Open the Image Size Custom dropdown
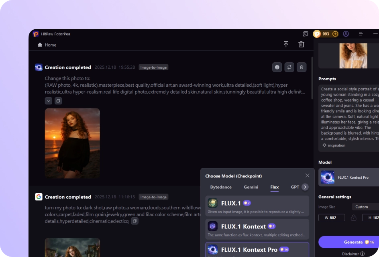379x257 pixels. coord(365,207)
